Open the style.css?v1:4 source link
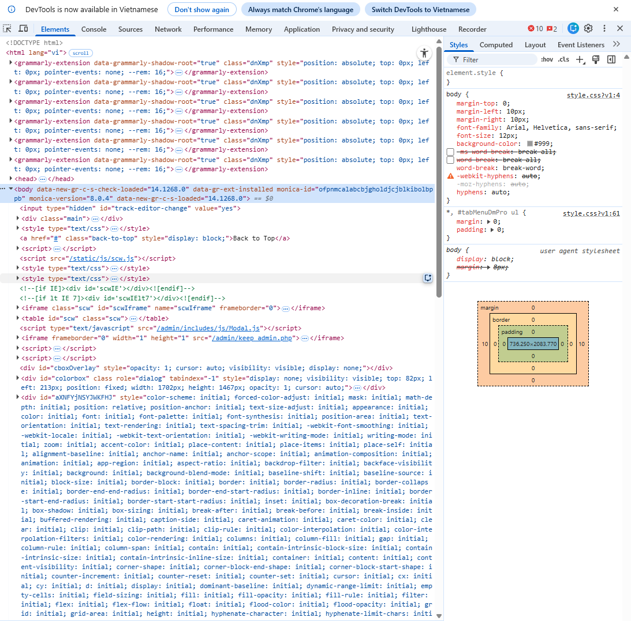 [x=593, y=95]
